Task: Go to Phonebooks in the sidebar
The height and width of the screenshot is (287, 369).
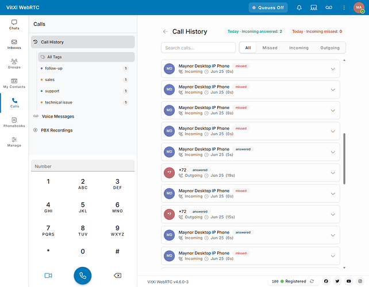Action: click(x=14, y=122)
